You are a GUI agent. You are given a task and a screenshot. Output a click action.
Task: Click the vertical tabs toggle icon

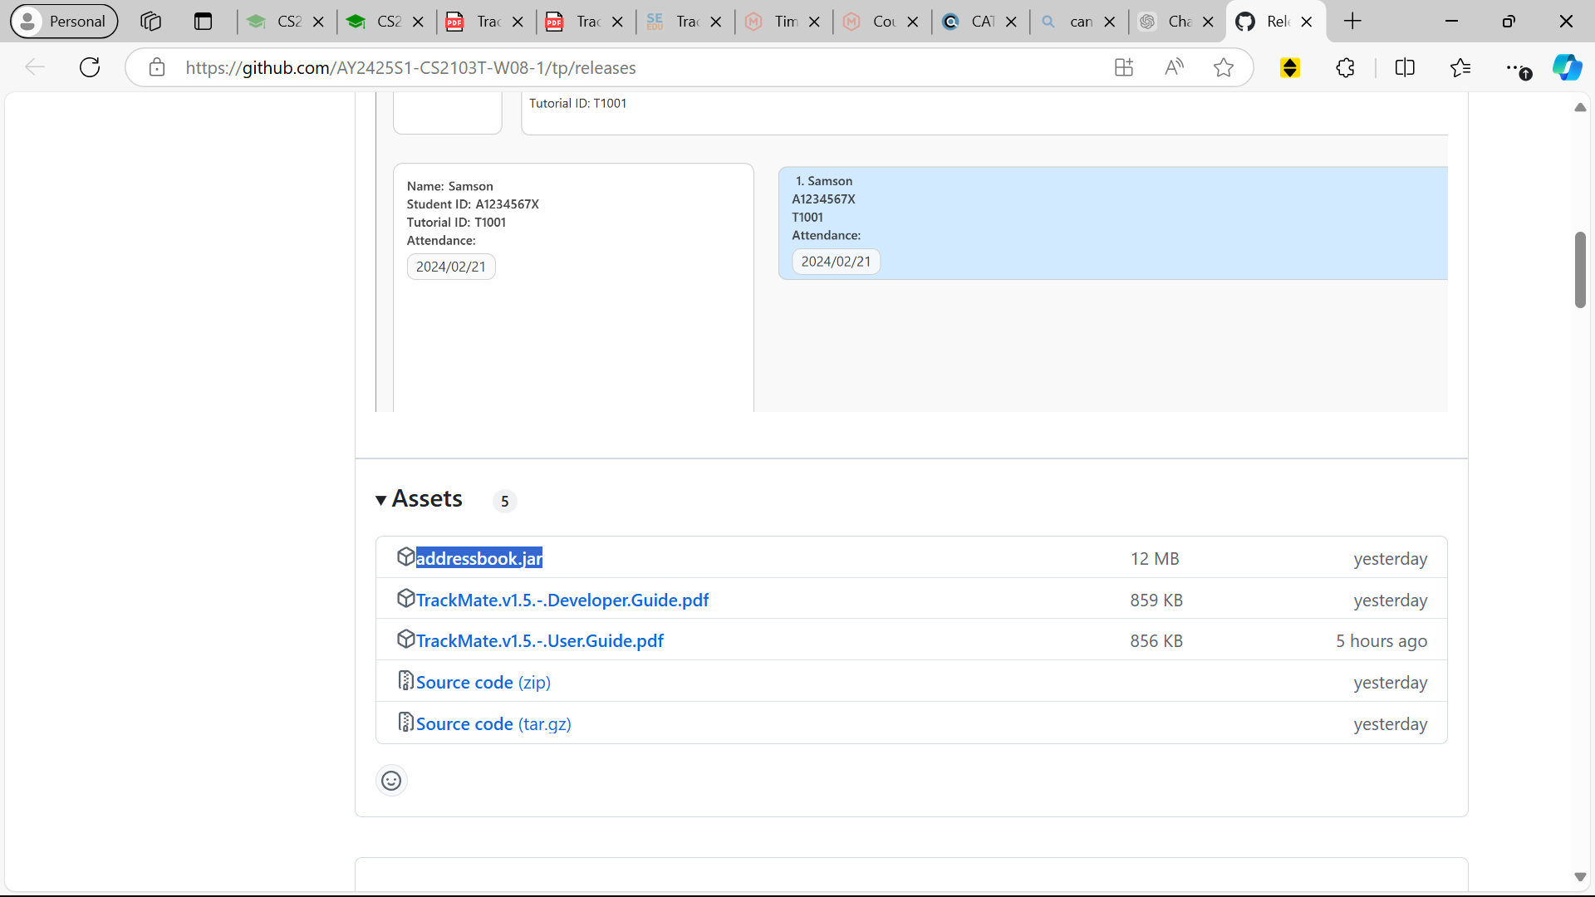pos(203,22)
